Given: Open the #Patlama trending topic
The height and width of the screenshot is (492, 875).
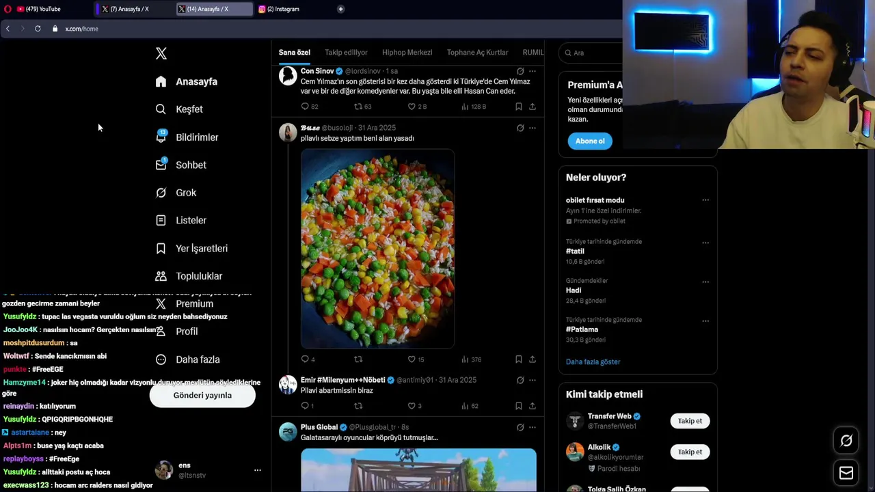Looking at the screenshot, I should click(x=582, y=329).
